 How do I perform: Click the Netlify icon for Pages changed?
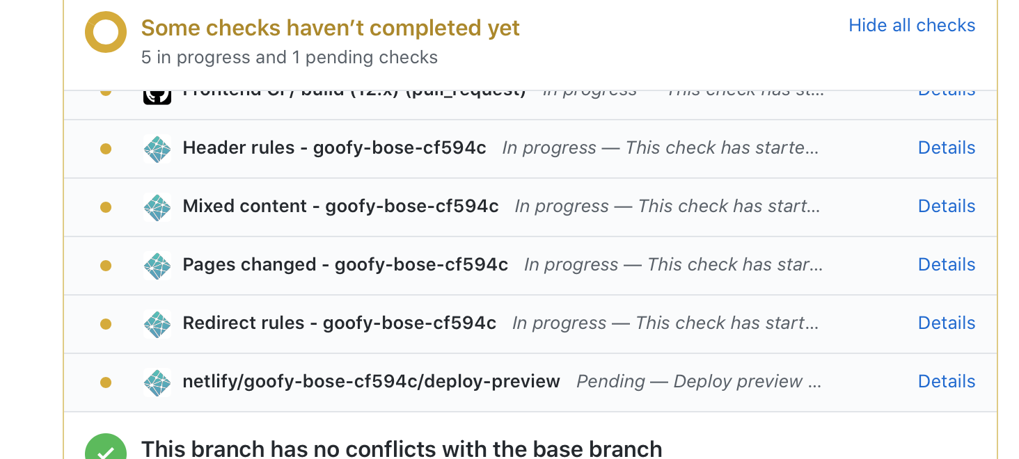click(157, 265)
